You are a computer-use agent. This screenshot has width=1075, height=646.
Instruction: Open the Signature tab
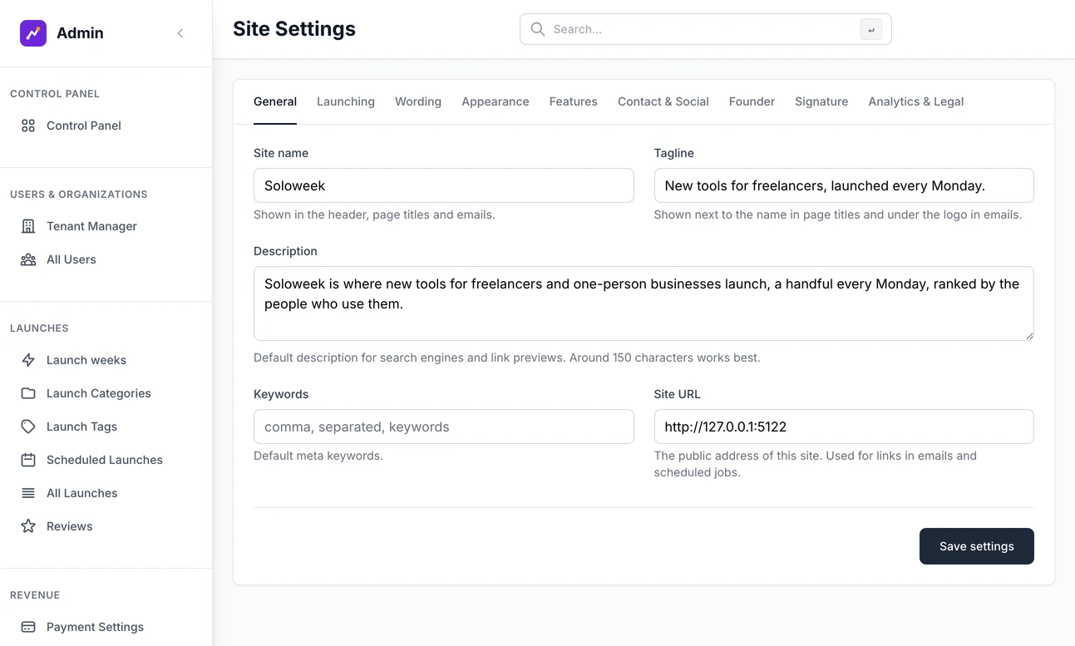(x=821, y=101)
